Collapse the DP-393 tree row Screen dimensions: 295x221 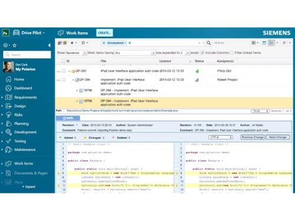[69, 71]
